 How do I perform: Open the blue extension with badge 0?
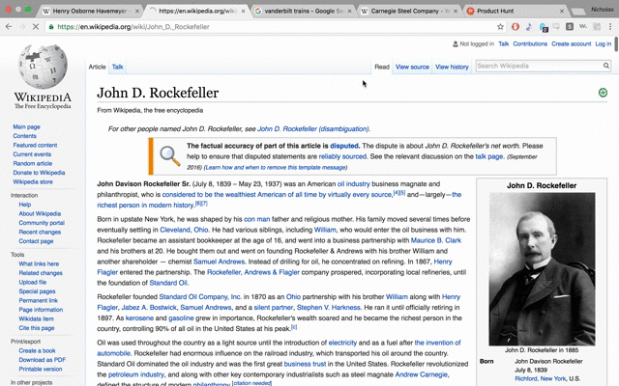pyautogui.click(x=544, y=27)
